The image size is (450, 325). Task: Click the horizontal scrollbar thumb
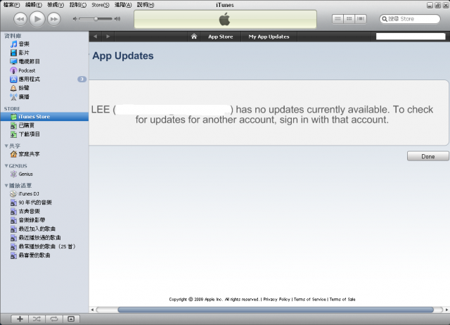pyautogui.click(x=276, y=310)
